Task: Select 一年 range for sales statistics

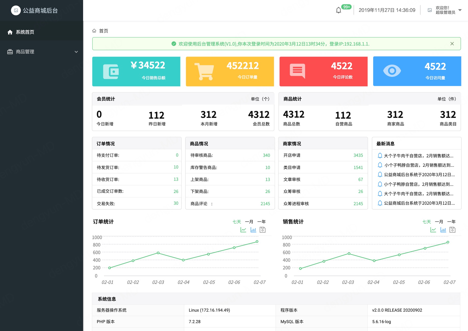Action: (x=451, y=222)
